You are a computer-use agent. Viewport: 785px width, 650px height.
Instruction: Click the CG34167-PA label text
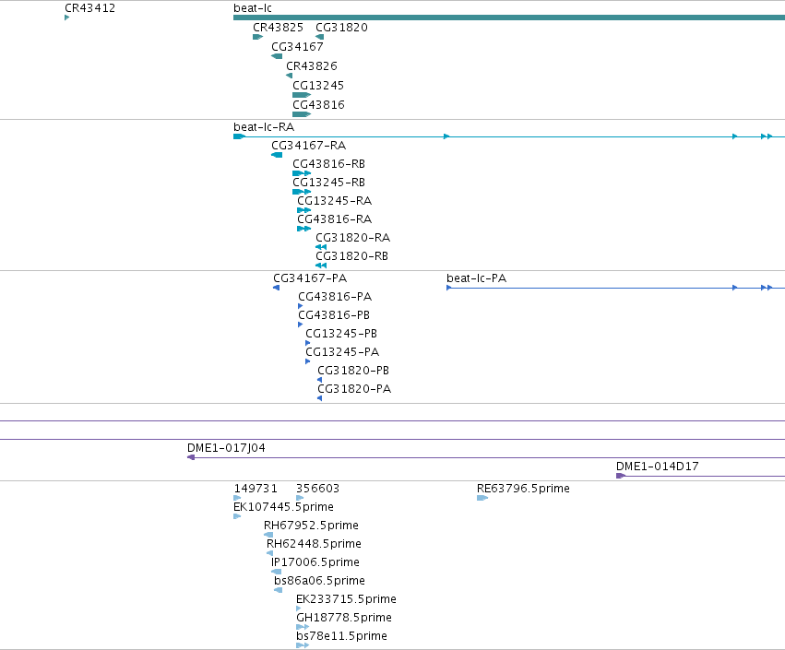click(x=310, y=278)
